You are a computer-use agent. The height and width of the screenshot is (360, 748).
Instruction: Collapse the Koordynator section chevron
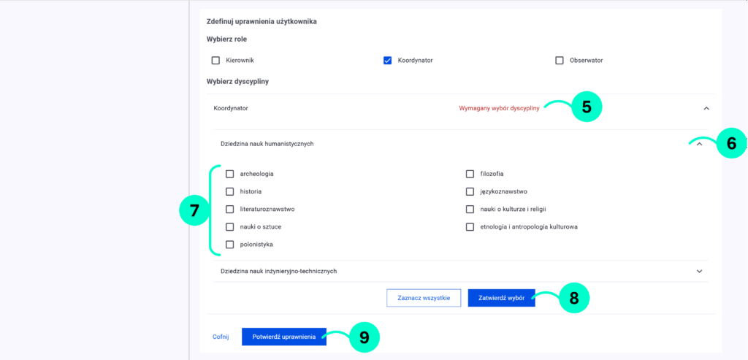coord(706,108)
